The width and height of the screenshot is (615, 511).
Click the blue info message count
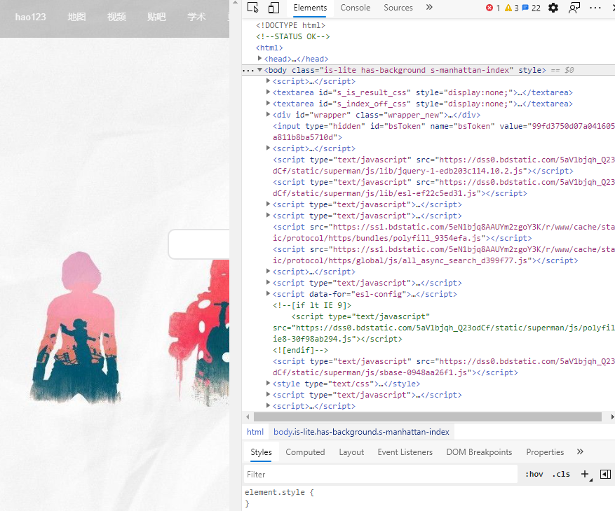point(531,8)
